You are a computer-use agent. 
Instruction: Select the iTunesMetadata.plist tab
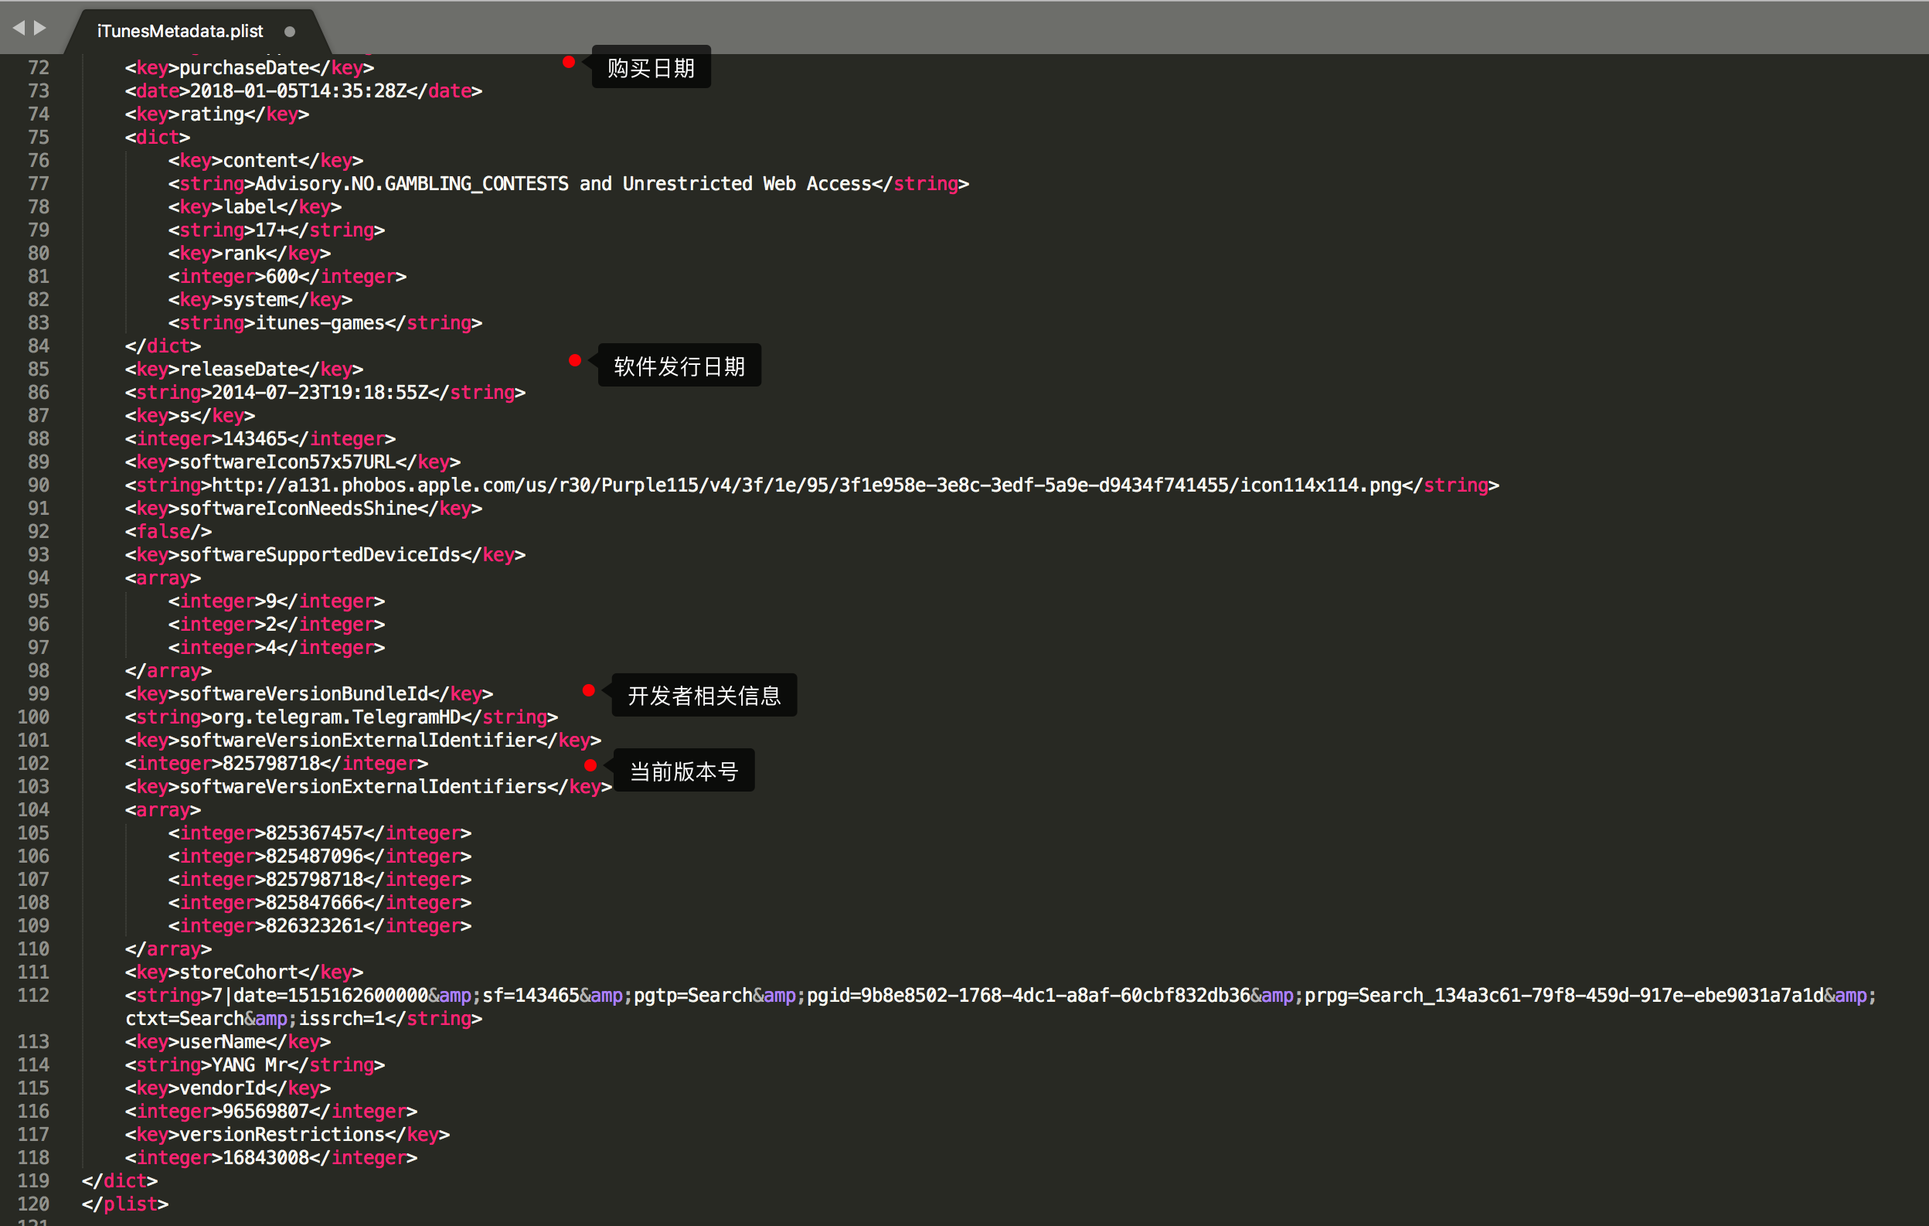tap(179, 31)
